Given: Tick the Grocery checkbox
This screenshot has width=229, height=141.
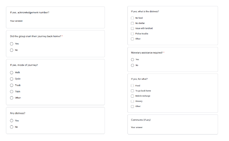Looking at the screenshot, I should (132, 101).
